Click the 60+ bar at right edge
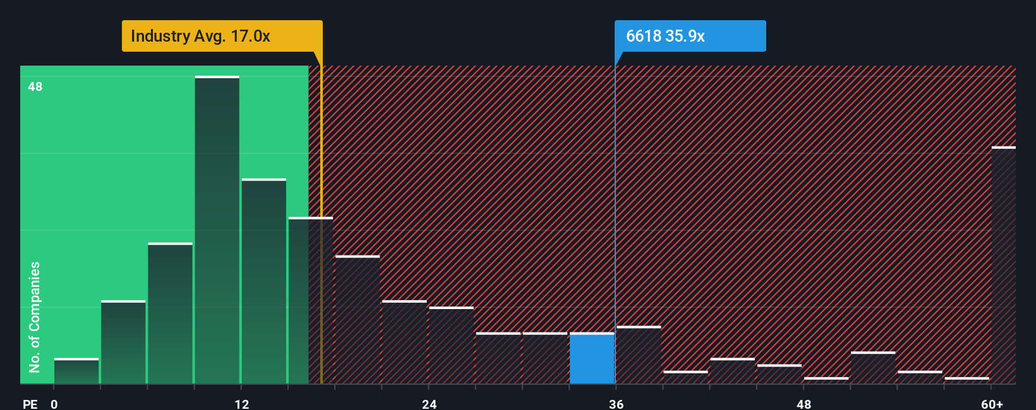Screen dimensions: 1036x410 (x=1004, y=266)
